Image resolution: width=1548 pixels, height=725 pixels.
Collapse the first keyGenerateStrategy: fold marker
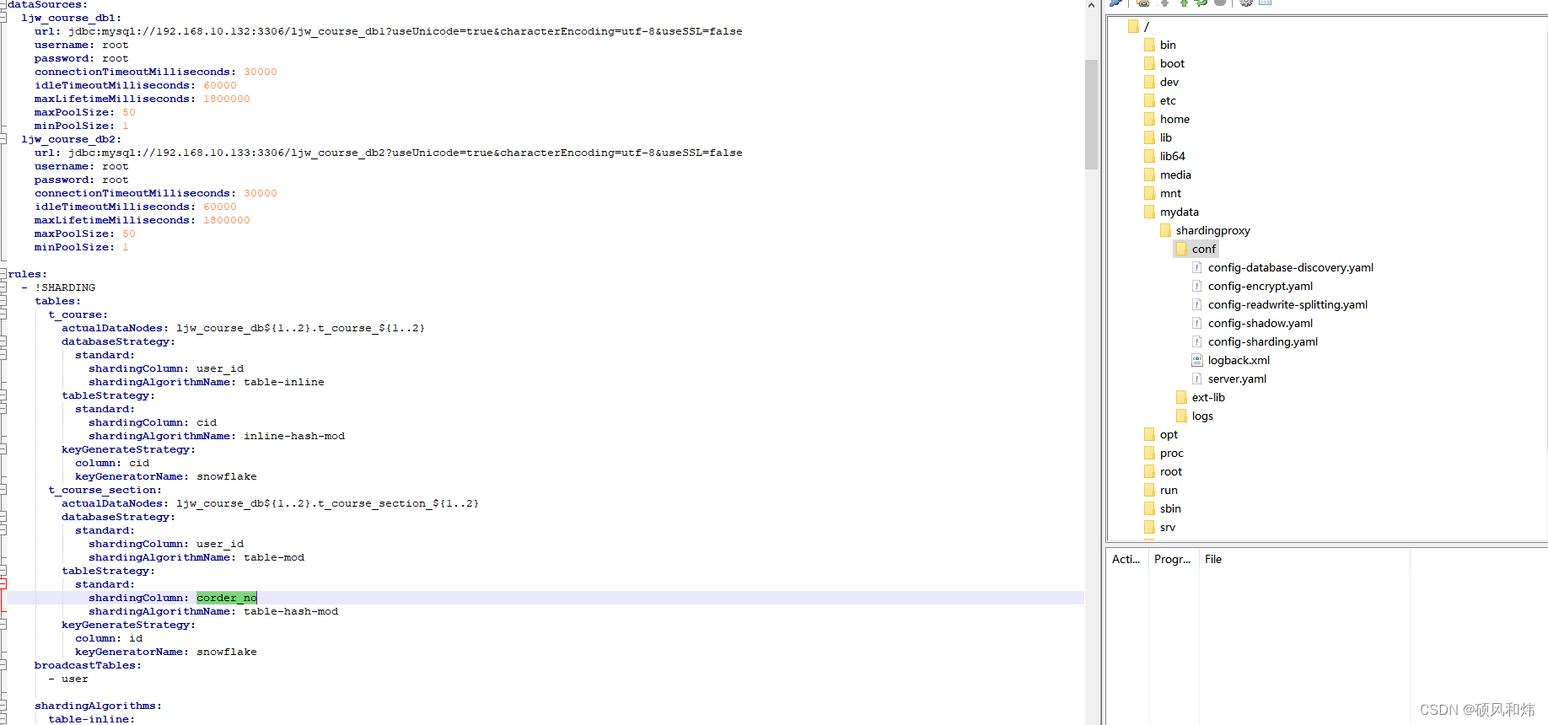click(3, 449)
